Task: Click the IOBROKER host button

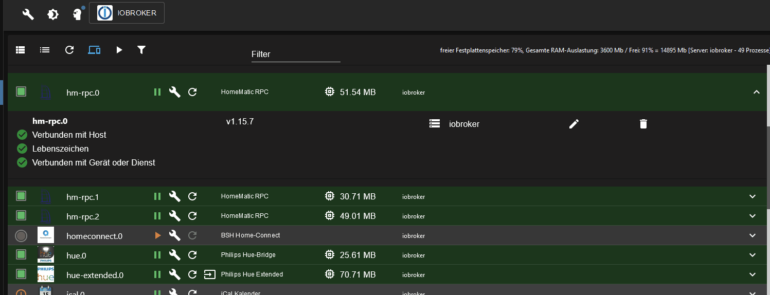Action: 127,13
